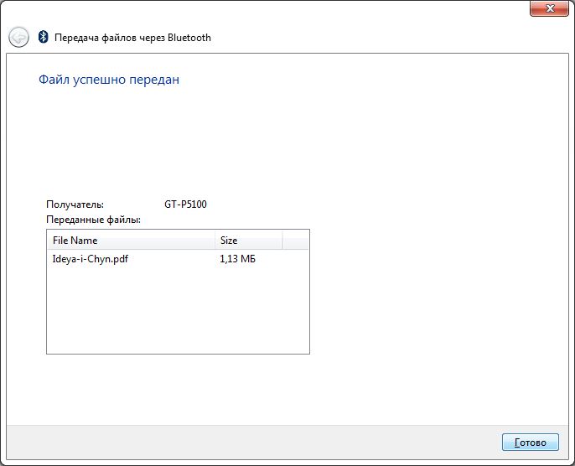
Task: Click the back arrow button
Action: (x=18, y=37)
